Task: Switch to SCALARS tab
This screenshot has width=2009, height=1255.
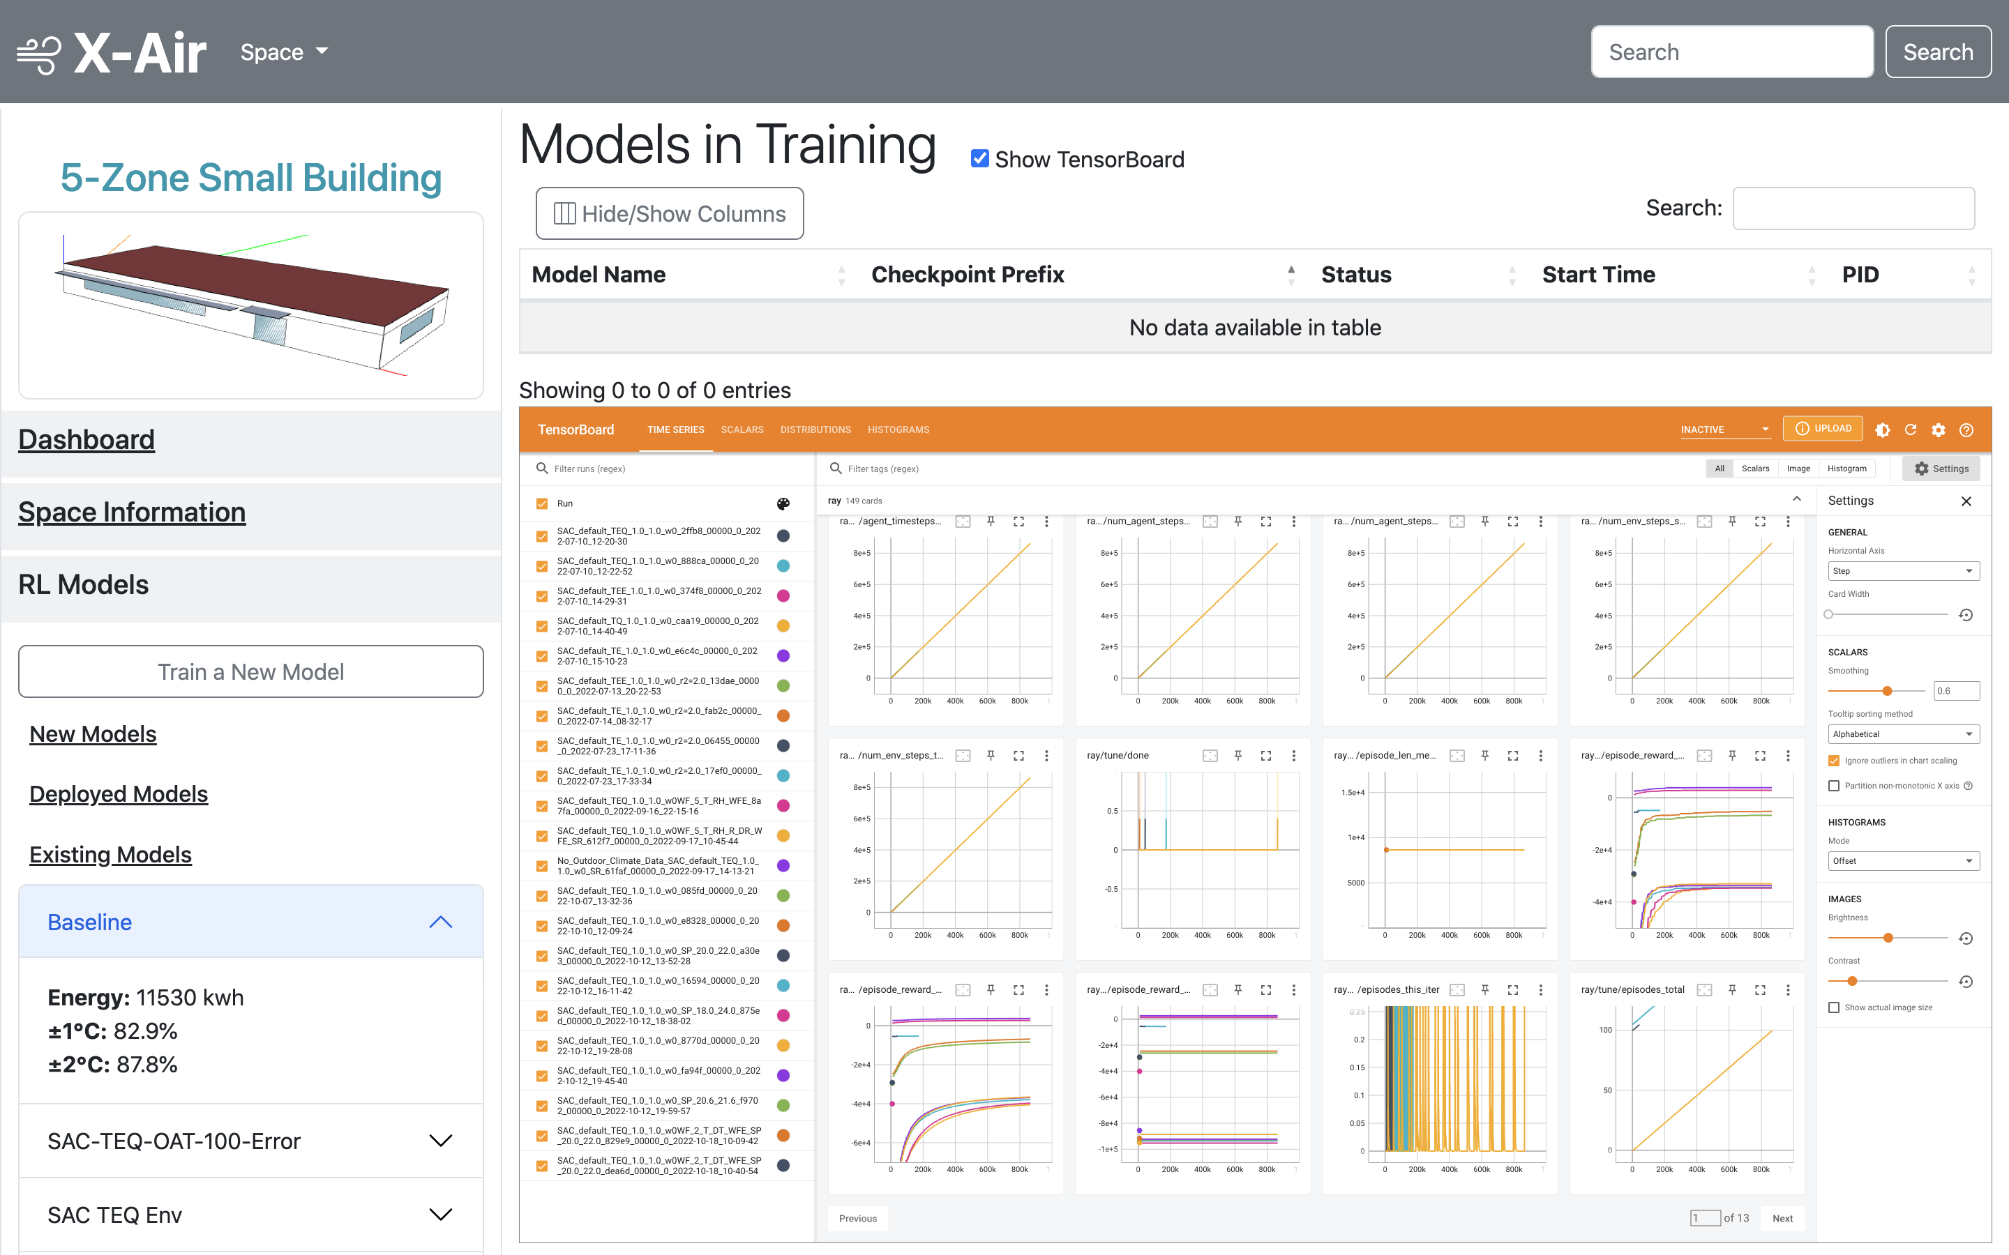Action: coord(742,430)
